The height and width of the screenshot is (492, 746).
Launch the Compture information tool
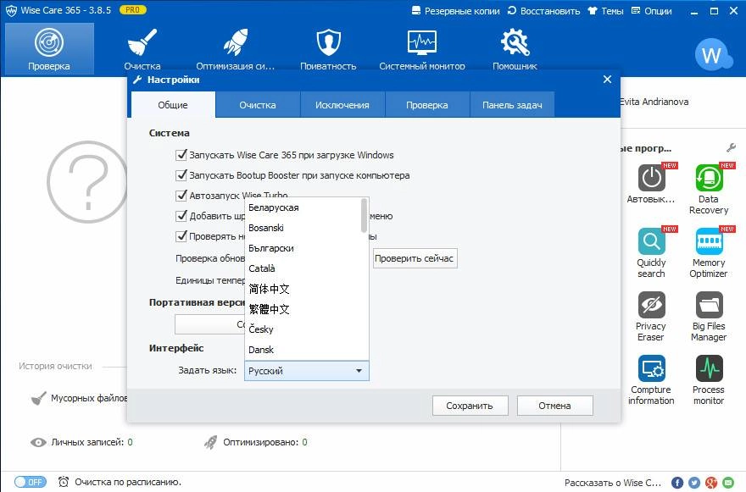pos(651,380)
